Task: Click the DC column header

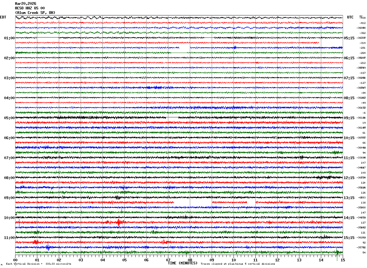Action: 361,16
